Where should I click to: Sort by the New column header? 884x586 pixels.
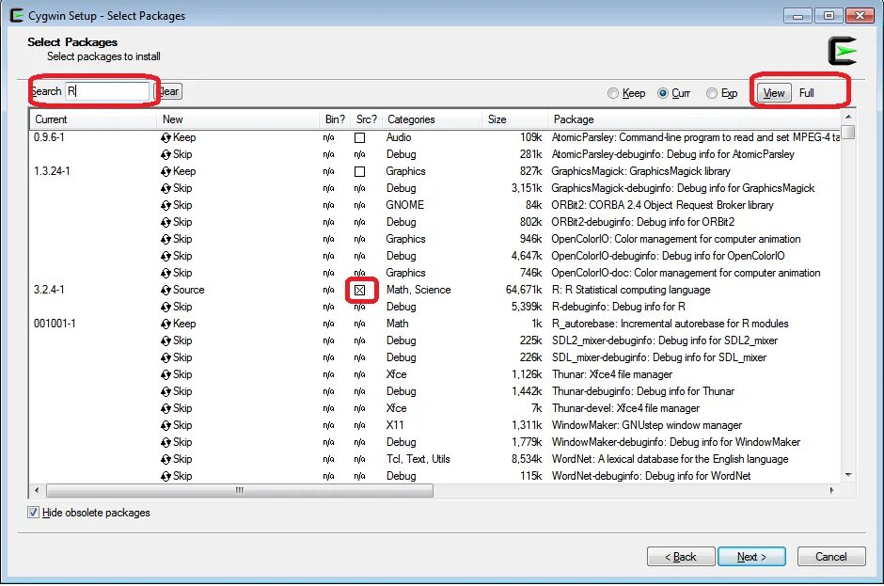(237, 119)
